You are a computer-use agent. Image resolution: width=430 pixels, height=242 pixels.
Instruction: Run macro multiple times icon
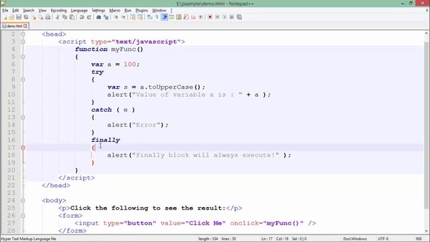coord(232,17)
